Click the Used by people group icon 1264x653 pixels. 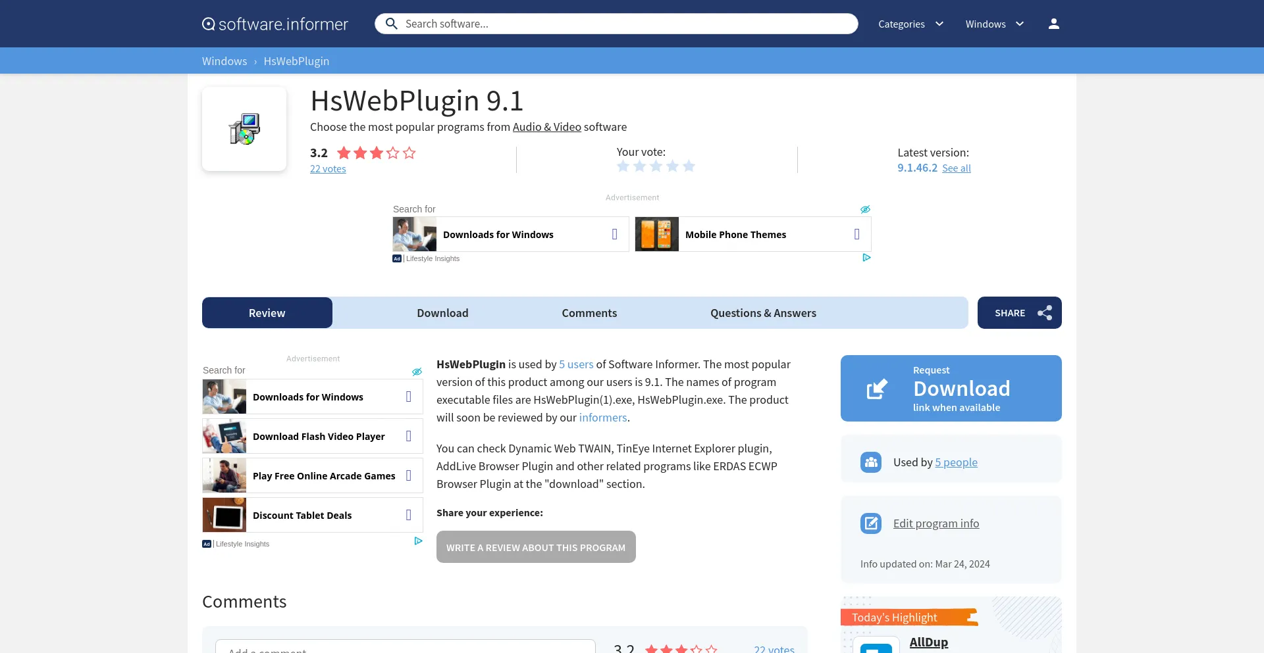coord(871,462)
